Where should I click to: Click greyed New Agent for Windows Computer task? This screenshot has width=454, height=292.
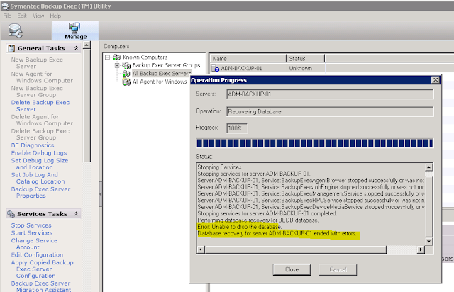pyautogui.click(x=42, y=77)
